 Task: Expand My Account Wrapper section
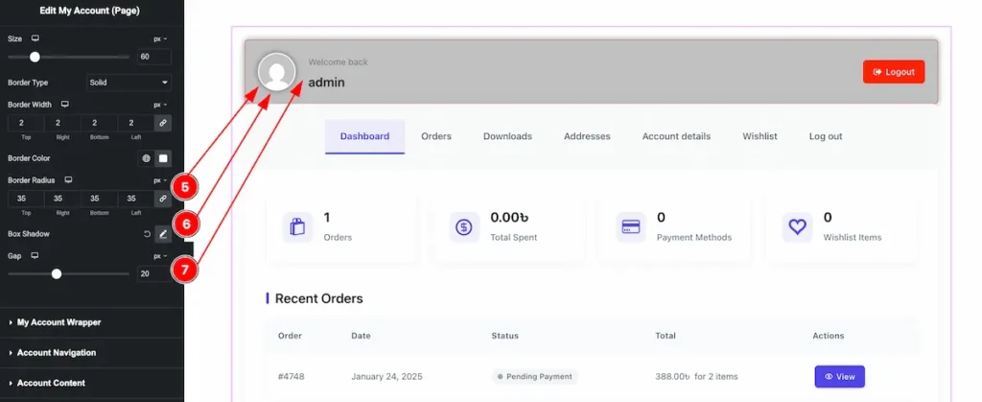(58, 322)
